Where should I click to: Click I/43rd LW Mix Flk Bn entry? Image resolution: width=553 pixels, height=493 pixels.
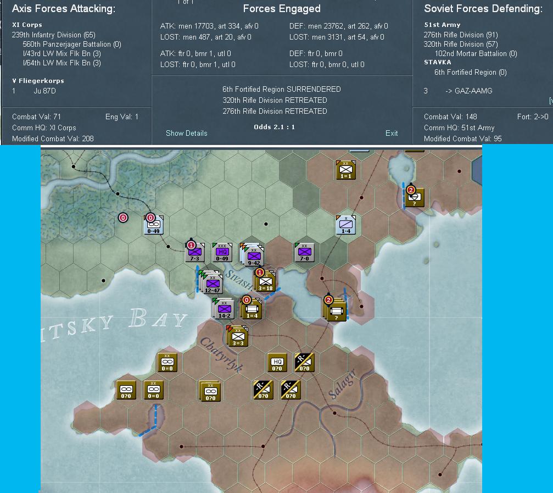[62, 54]
